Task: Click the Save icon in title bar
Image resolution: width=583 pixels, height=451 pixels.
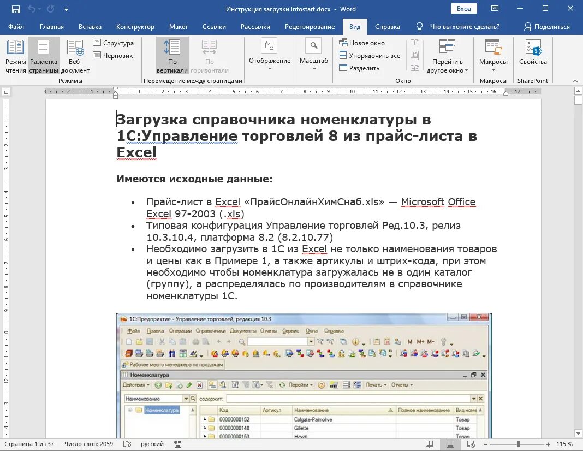Action: 16,9
